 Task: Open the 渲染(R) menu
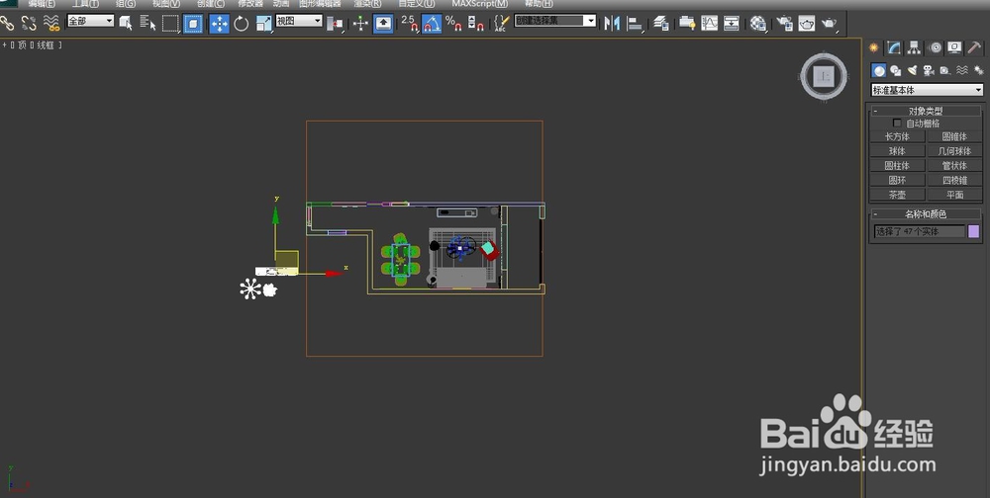coord(367,4)
